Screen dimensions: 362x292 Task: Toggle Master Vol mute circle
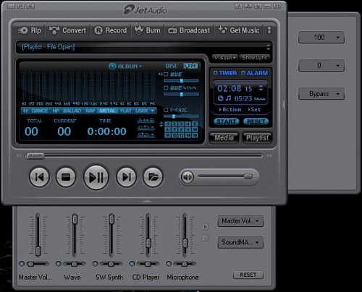point(22,264)
